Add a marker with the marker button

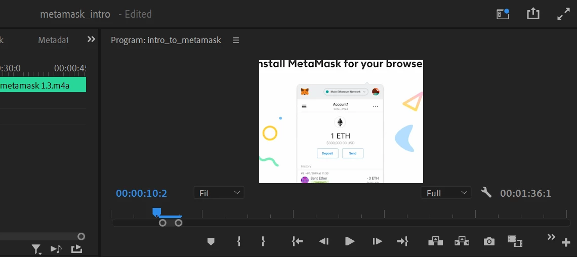click(211, 241)
